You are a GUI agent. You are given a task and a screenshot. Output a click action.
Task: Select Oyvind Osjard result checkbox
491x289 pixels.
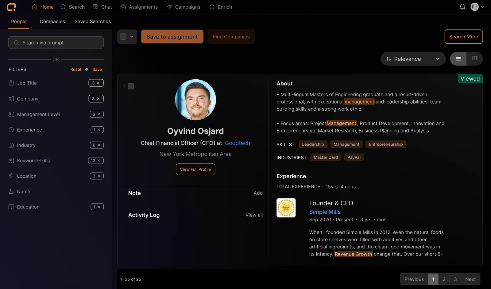[131, 86]
